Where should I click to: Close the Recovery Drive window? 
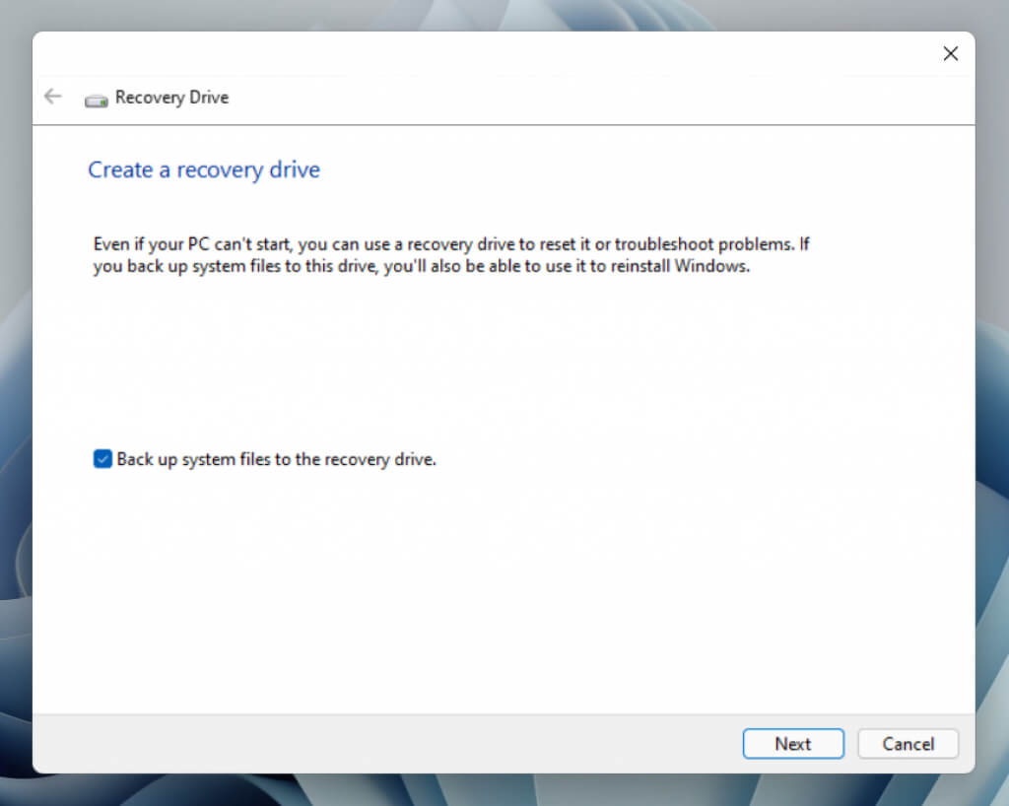pos(951,54)
